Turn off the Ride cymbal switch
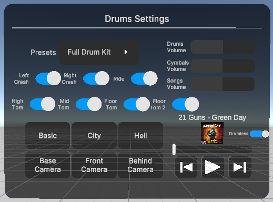Image resolution: width=273 pixels, height=202 pixels. pos(144,78)
